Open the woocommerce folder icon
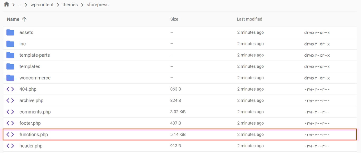The image size is (361, 153). coord(10,78)
